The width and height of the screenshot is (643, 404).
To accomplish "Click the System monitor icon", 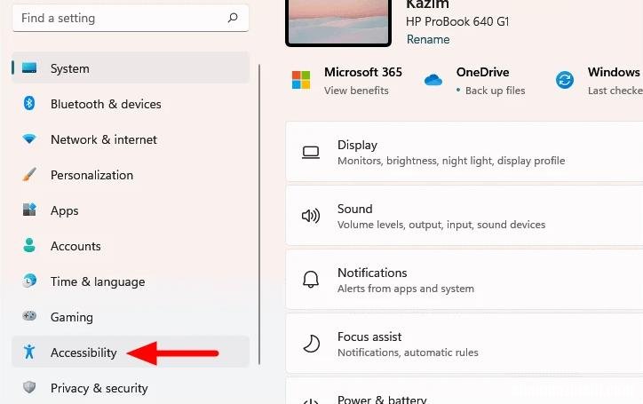I will click(x=29, y=67).
